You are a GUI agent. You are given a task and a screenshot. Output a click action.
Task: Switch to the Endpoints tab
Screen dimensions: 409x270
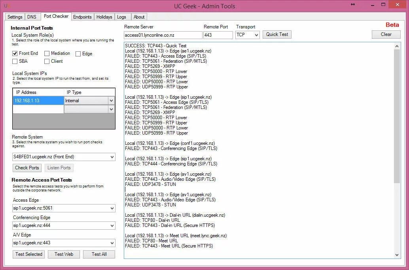pyautogui.click(x=82, y=17)
